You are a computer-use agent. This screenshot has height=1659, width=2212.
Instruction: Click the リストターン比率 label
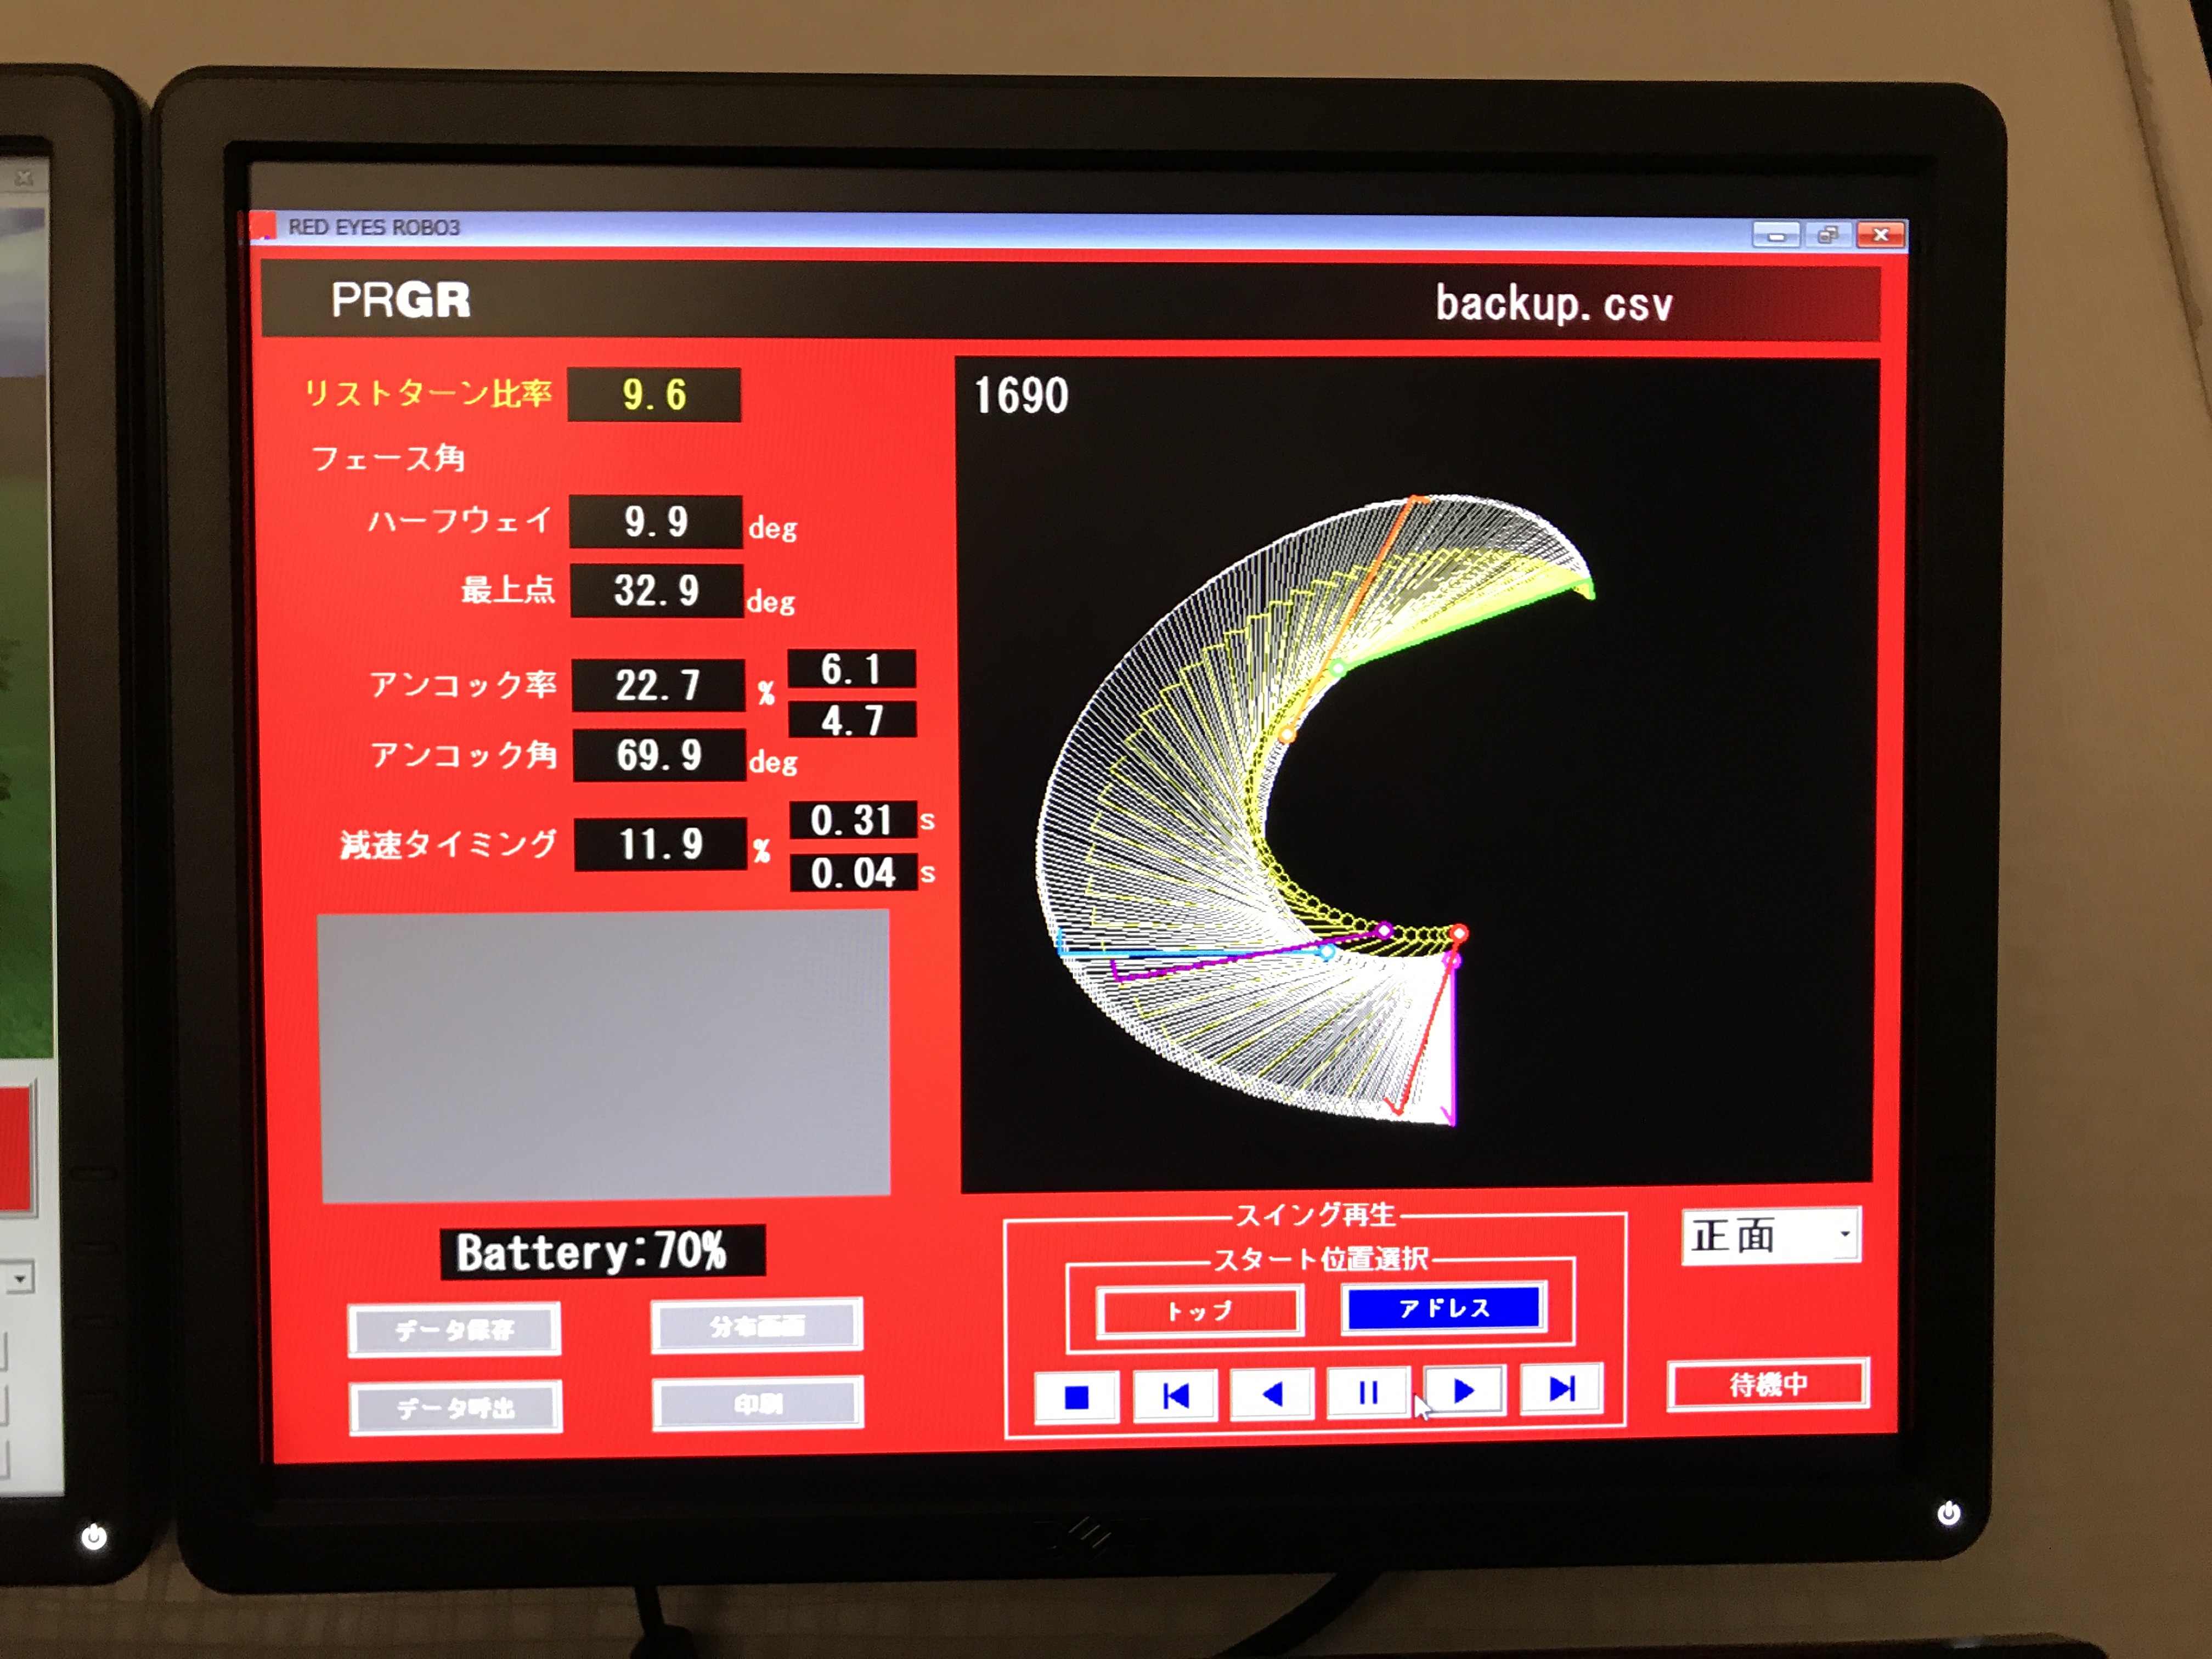tap(427, 393)
